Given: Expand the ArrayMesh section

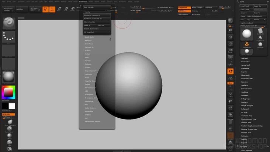Looking at the screenshot, I should 246,65.
